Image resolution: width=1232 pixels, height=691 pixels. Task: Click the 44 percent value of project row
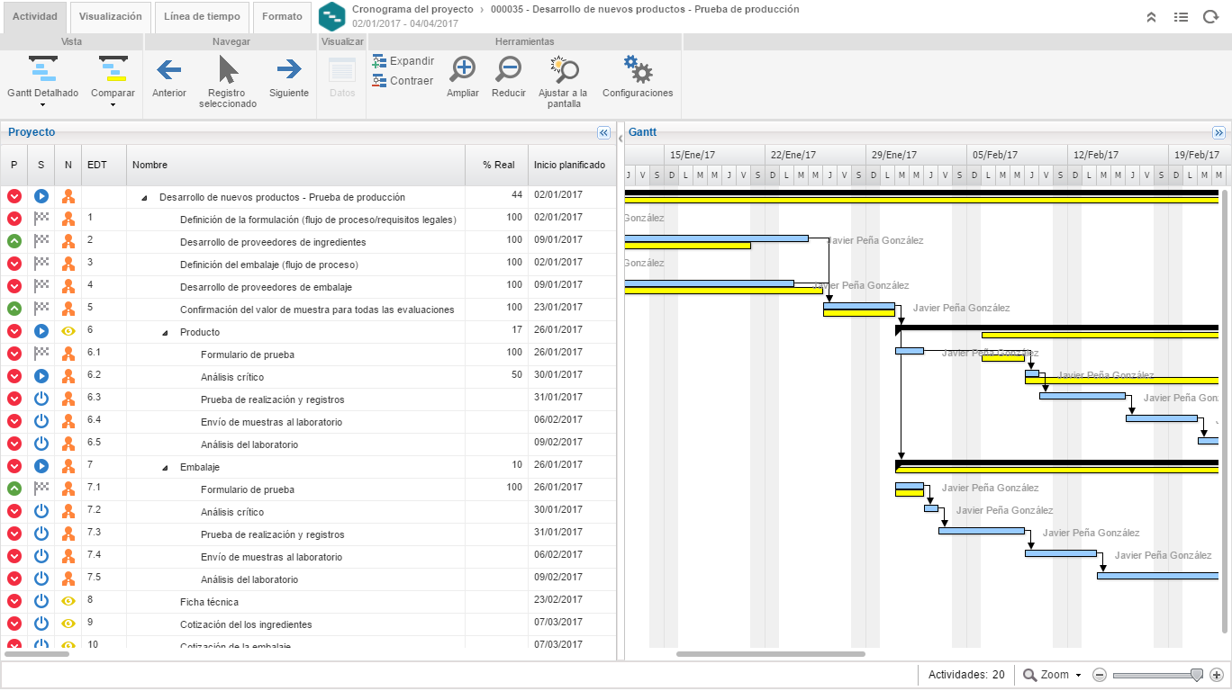point(516,194)
